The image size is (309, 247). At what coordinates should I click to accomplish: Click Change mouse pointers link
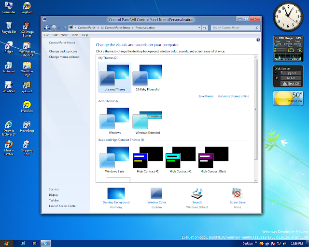point(64,57)
